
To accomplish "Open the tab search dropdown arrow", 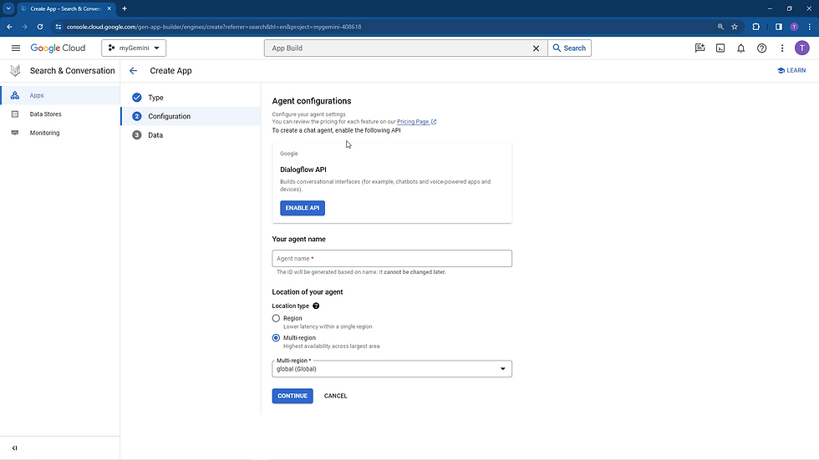I will 8,8.
